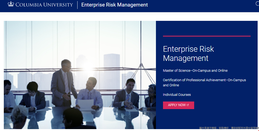Click the external-link icon on Apply Now

[188, 105]
